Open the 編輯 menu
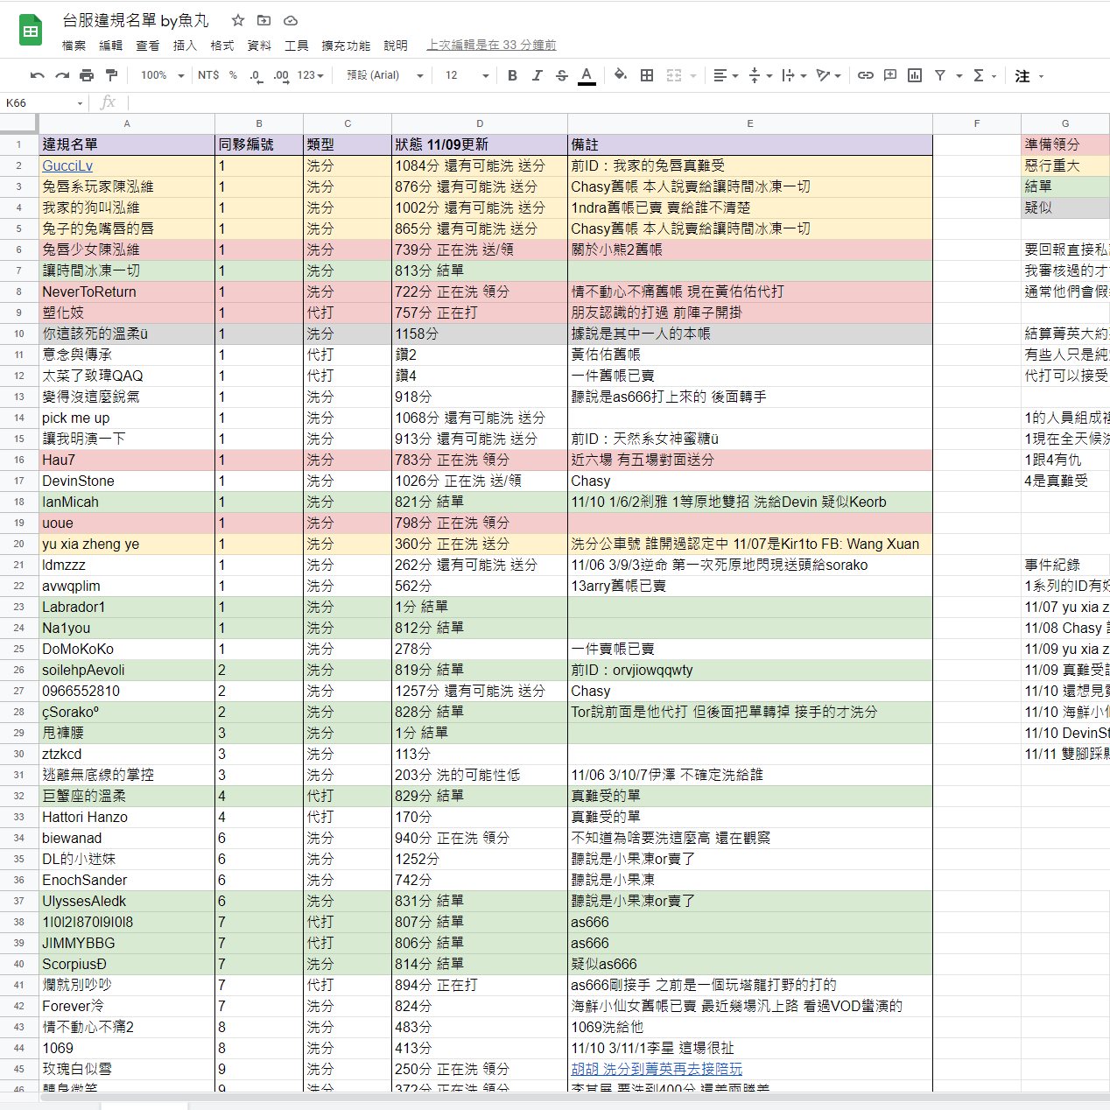The width and height of the screenshot is (1110, 1110). click(x=111, y=46)
